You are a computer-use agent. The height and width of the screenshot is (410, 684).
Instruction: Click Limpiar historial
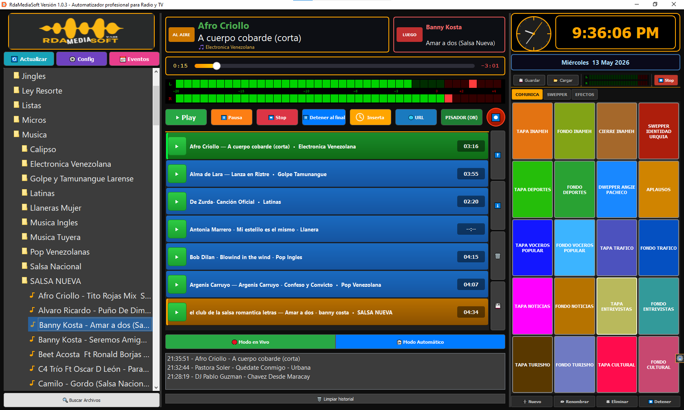(x=335, y=399)
